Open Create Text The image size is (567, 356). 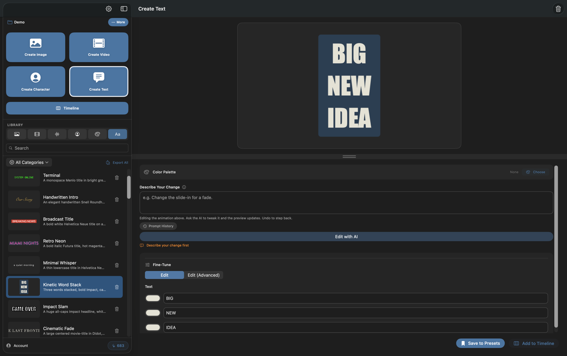[99, 82]
